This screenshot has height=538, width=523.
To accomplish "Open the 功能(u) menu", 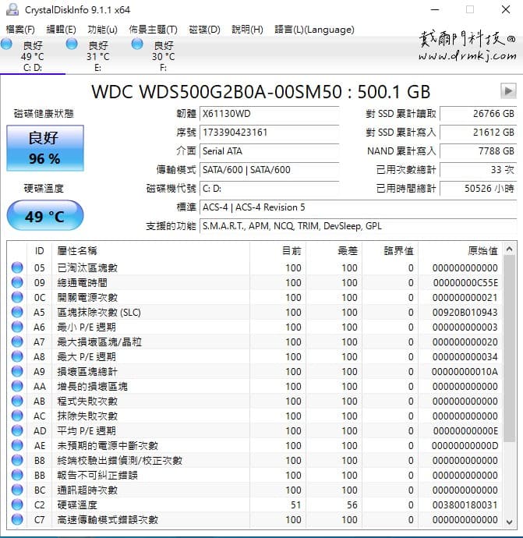I will [102, 30].
